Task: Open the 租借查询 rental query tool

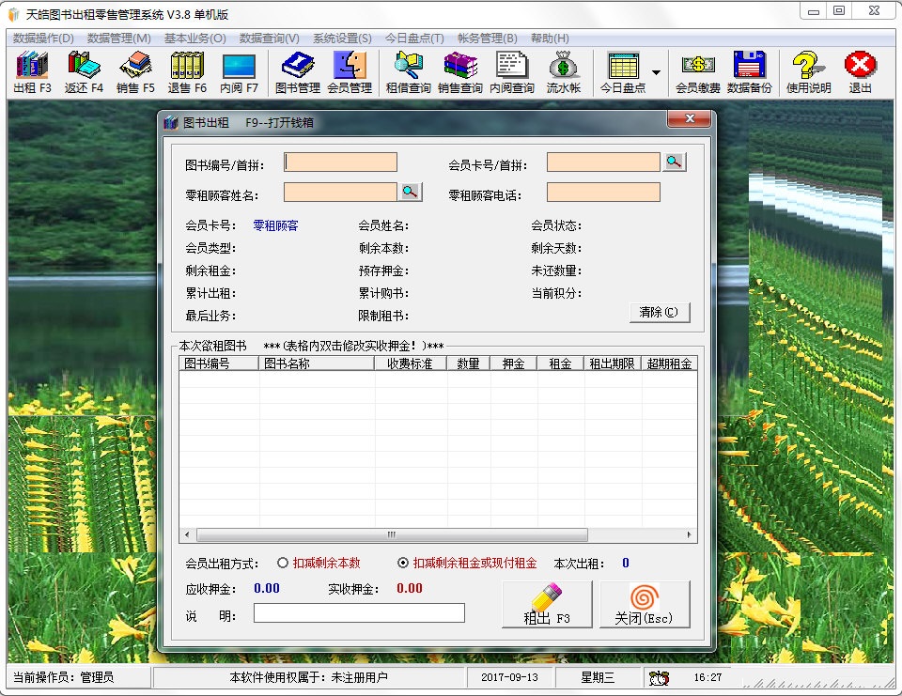Action: point(407,70)
